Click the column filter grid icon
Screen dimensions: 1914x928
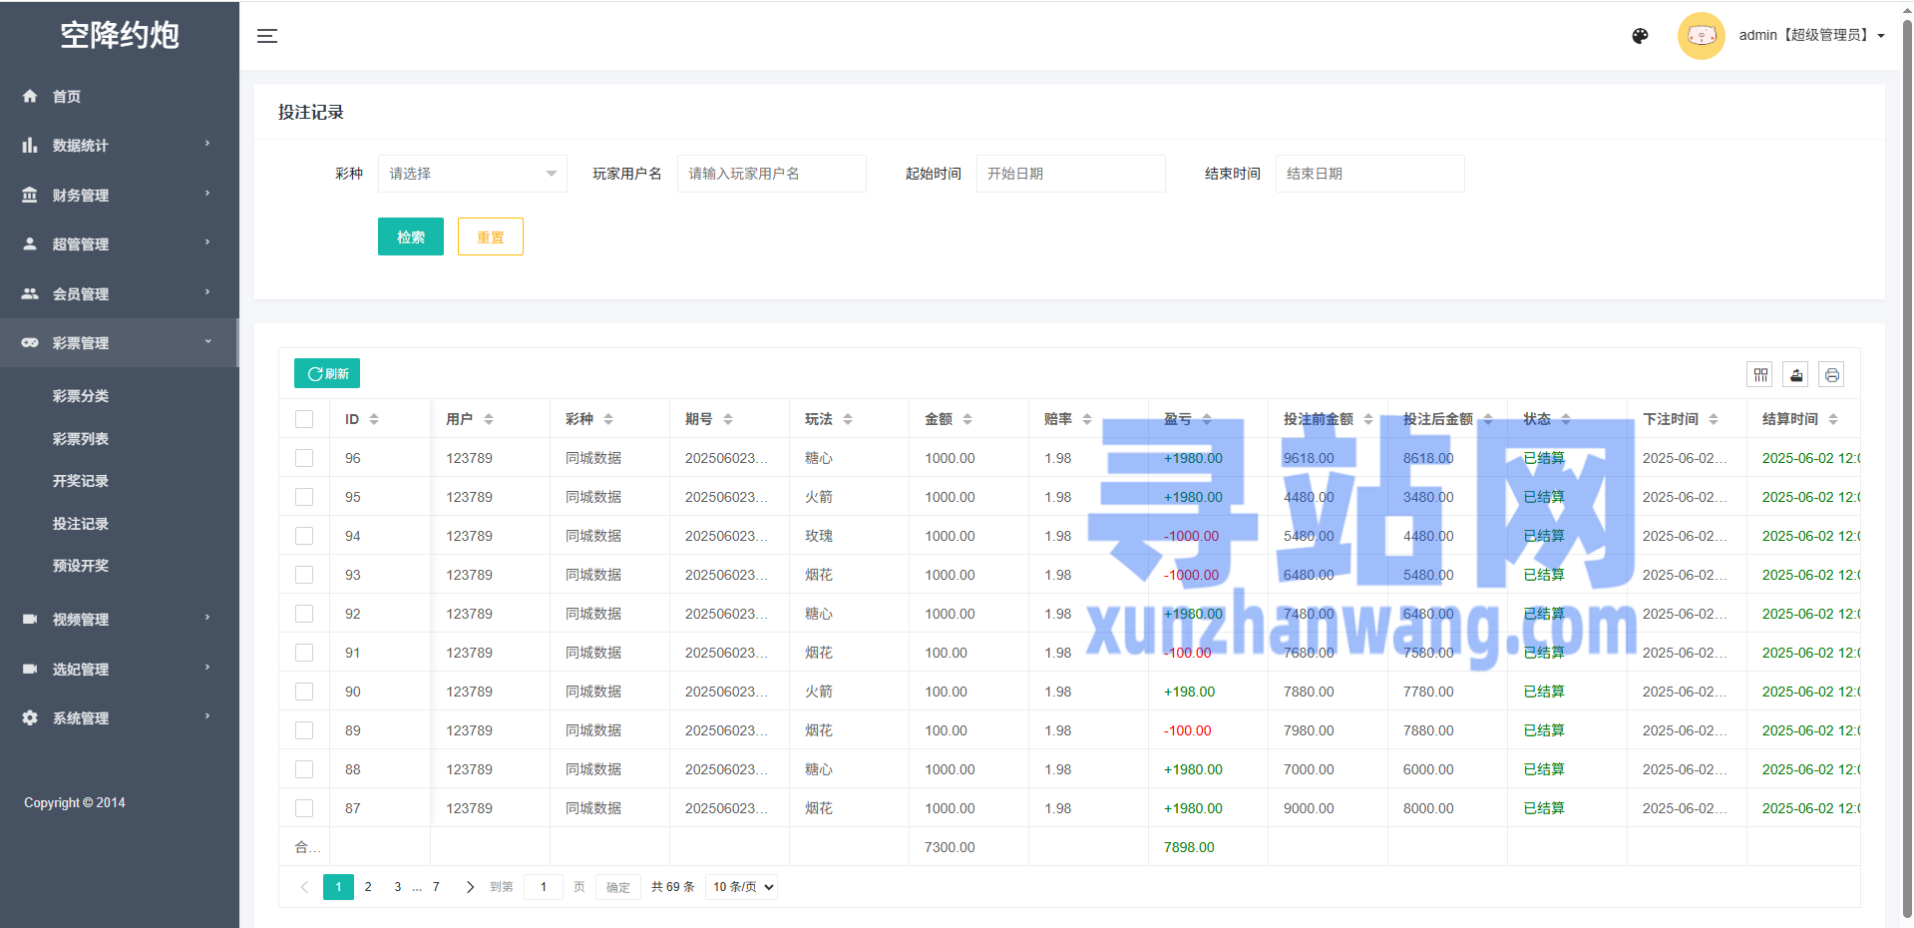tap(1760, 374)
